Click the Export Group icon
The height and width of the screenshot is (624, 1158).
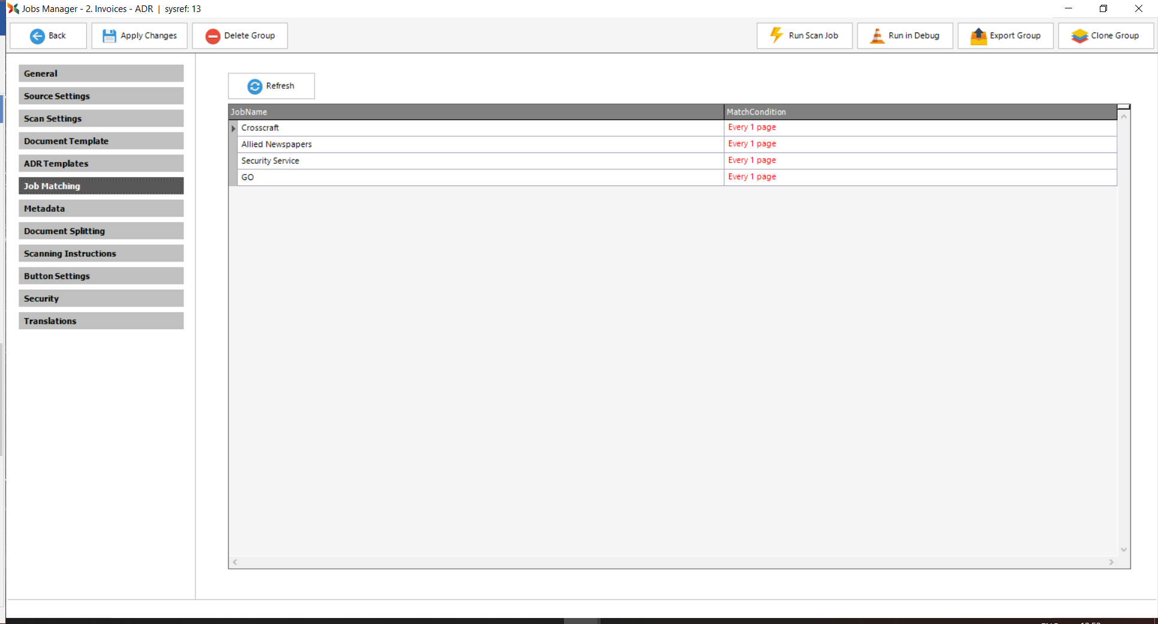point(978,36)
